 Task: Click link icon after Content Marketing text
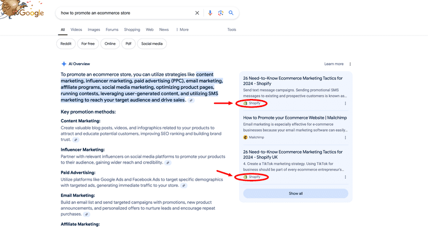click(75, 140)
